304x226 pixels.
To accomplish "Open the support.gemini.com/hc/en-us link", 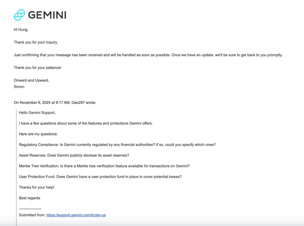I will click(x=76, y=215).
